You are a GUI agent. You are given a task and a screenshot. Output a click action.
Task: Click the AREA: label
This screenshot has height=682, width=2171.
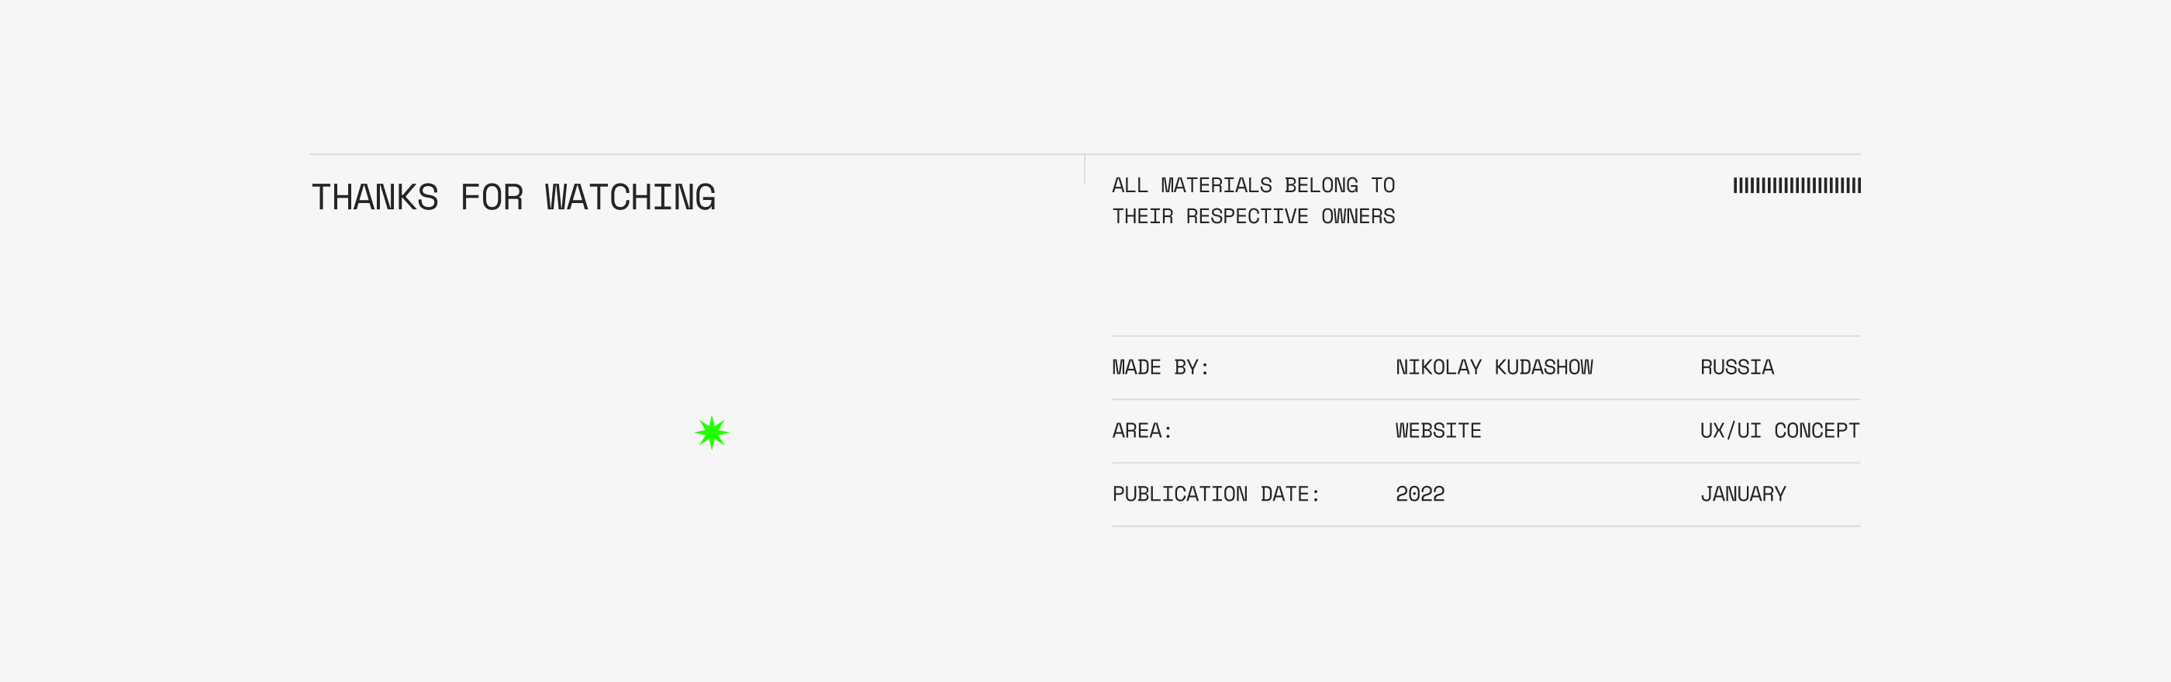click(1141, 430)
